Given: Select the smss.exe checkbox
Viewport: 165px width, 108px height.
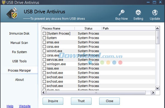Looking at the screenshot, I should click(x=44, y=42).
